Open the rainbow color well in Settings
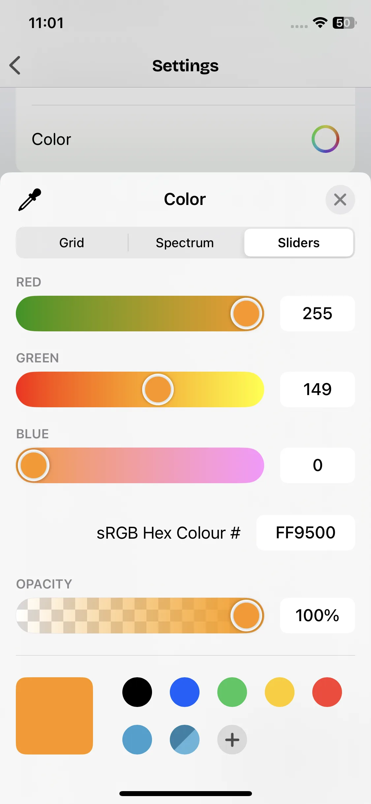 [325, 139]
